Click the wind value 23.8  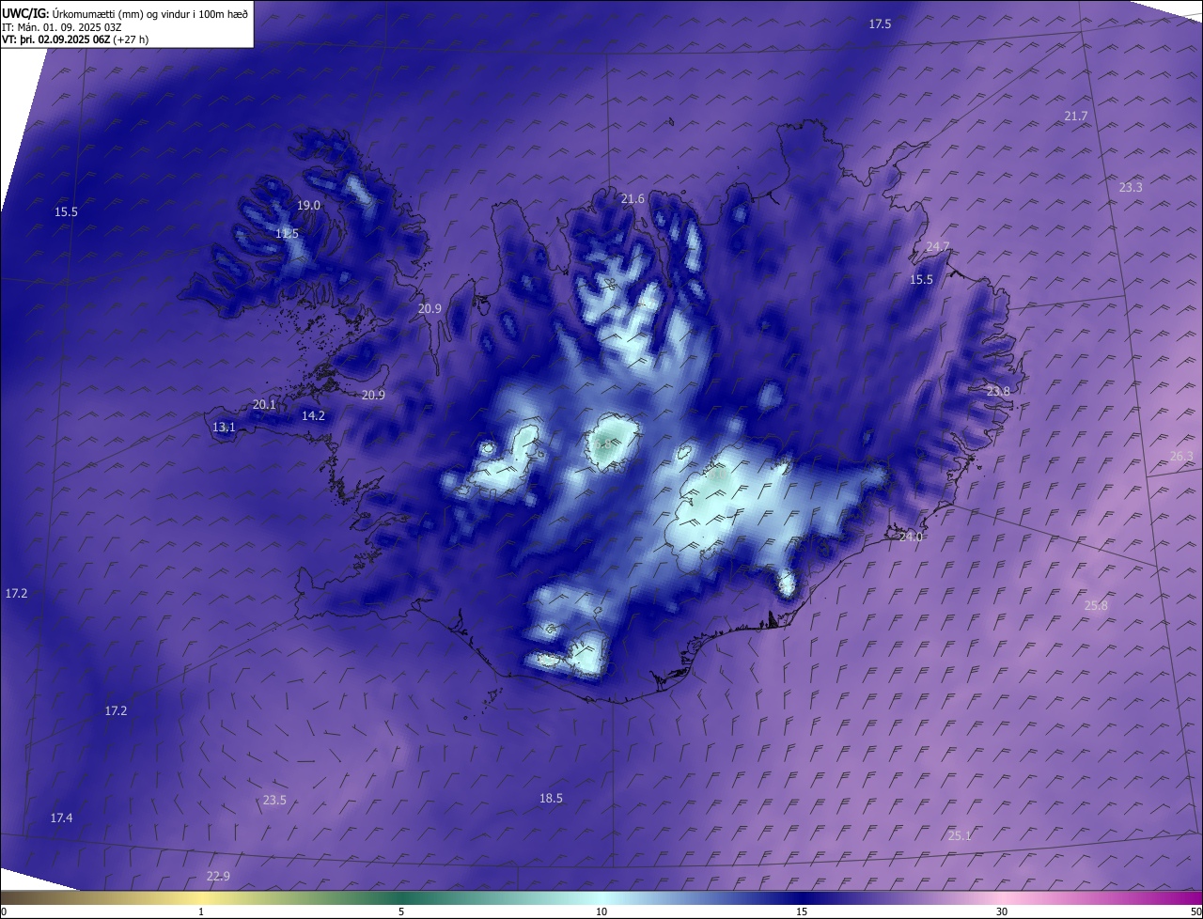tap(998, 391)
